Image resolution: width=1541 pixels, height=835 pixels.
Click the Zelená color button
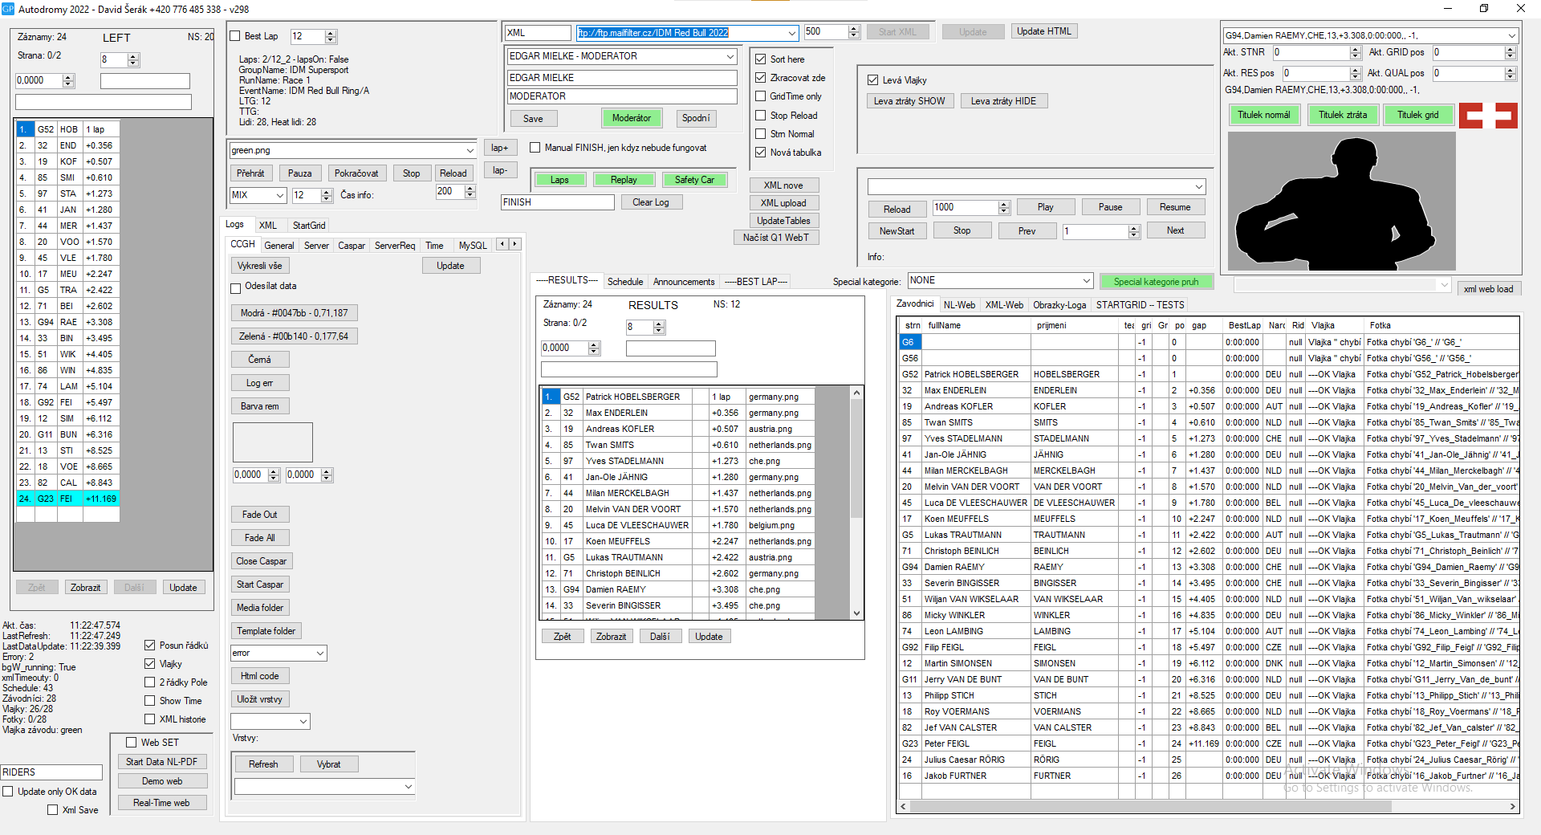[294, 336]
